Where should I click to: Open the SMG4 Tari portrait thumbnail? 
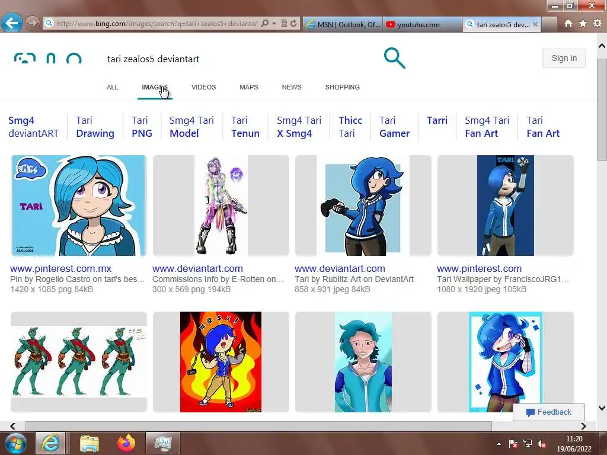pyautogui.click(x=79, y=206)
